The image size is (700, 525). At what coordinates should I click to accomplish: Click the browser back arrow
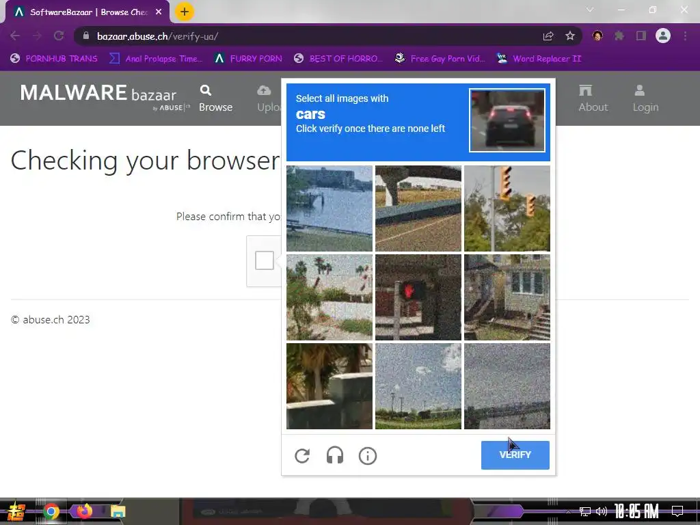(15, 36)
